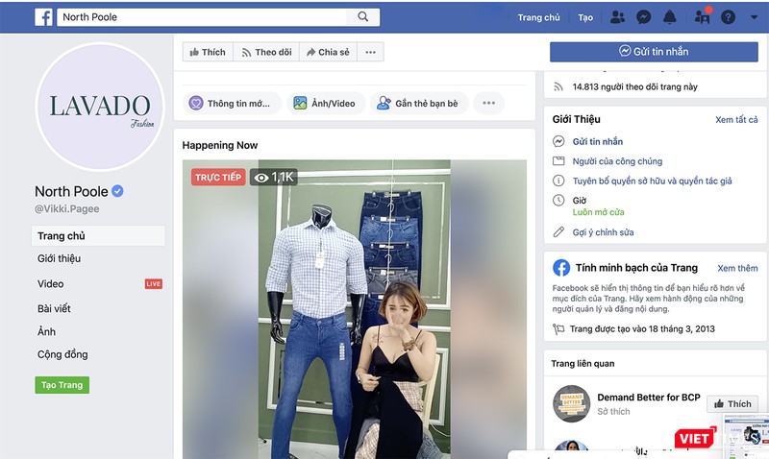Open the Messenger icon in top bar

tap(643, 17)
